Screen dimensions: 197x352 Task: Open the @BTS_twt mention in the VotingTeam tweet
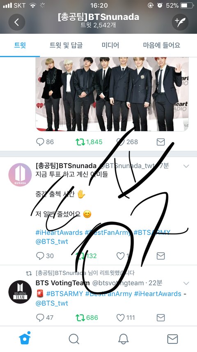tap(52, 303)
